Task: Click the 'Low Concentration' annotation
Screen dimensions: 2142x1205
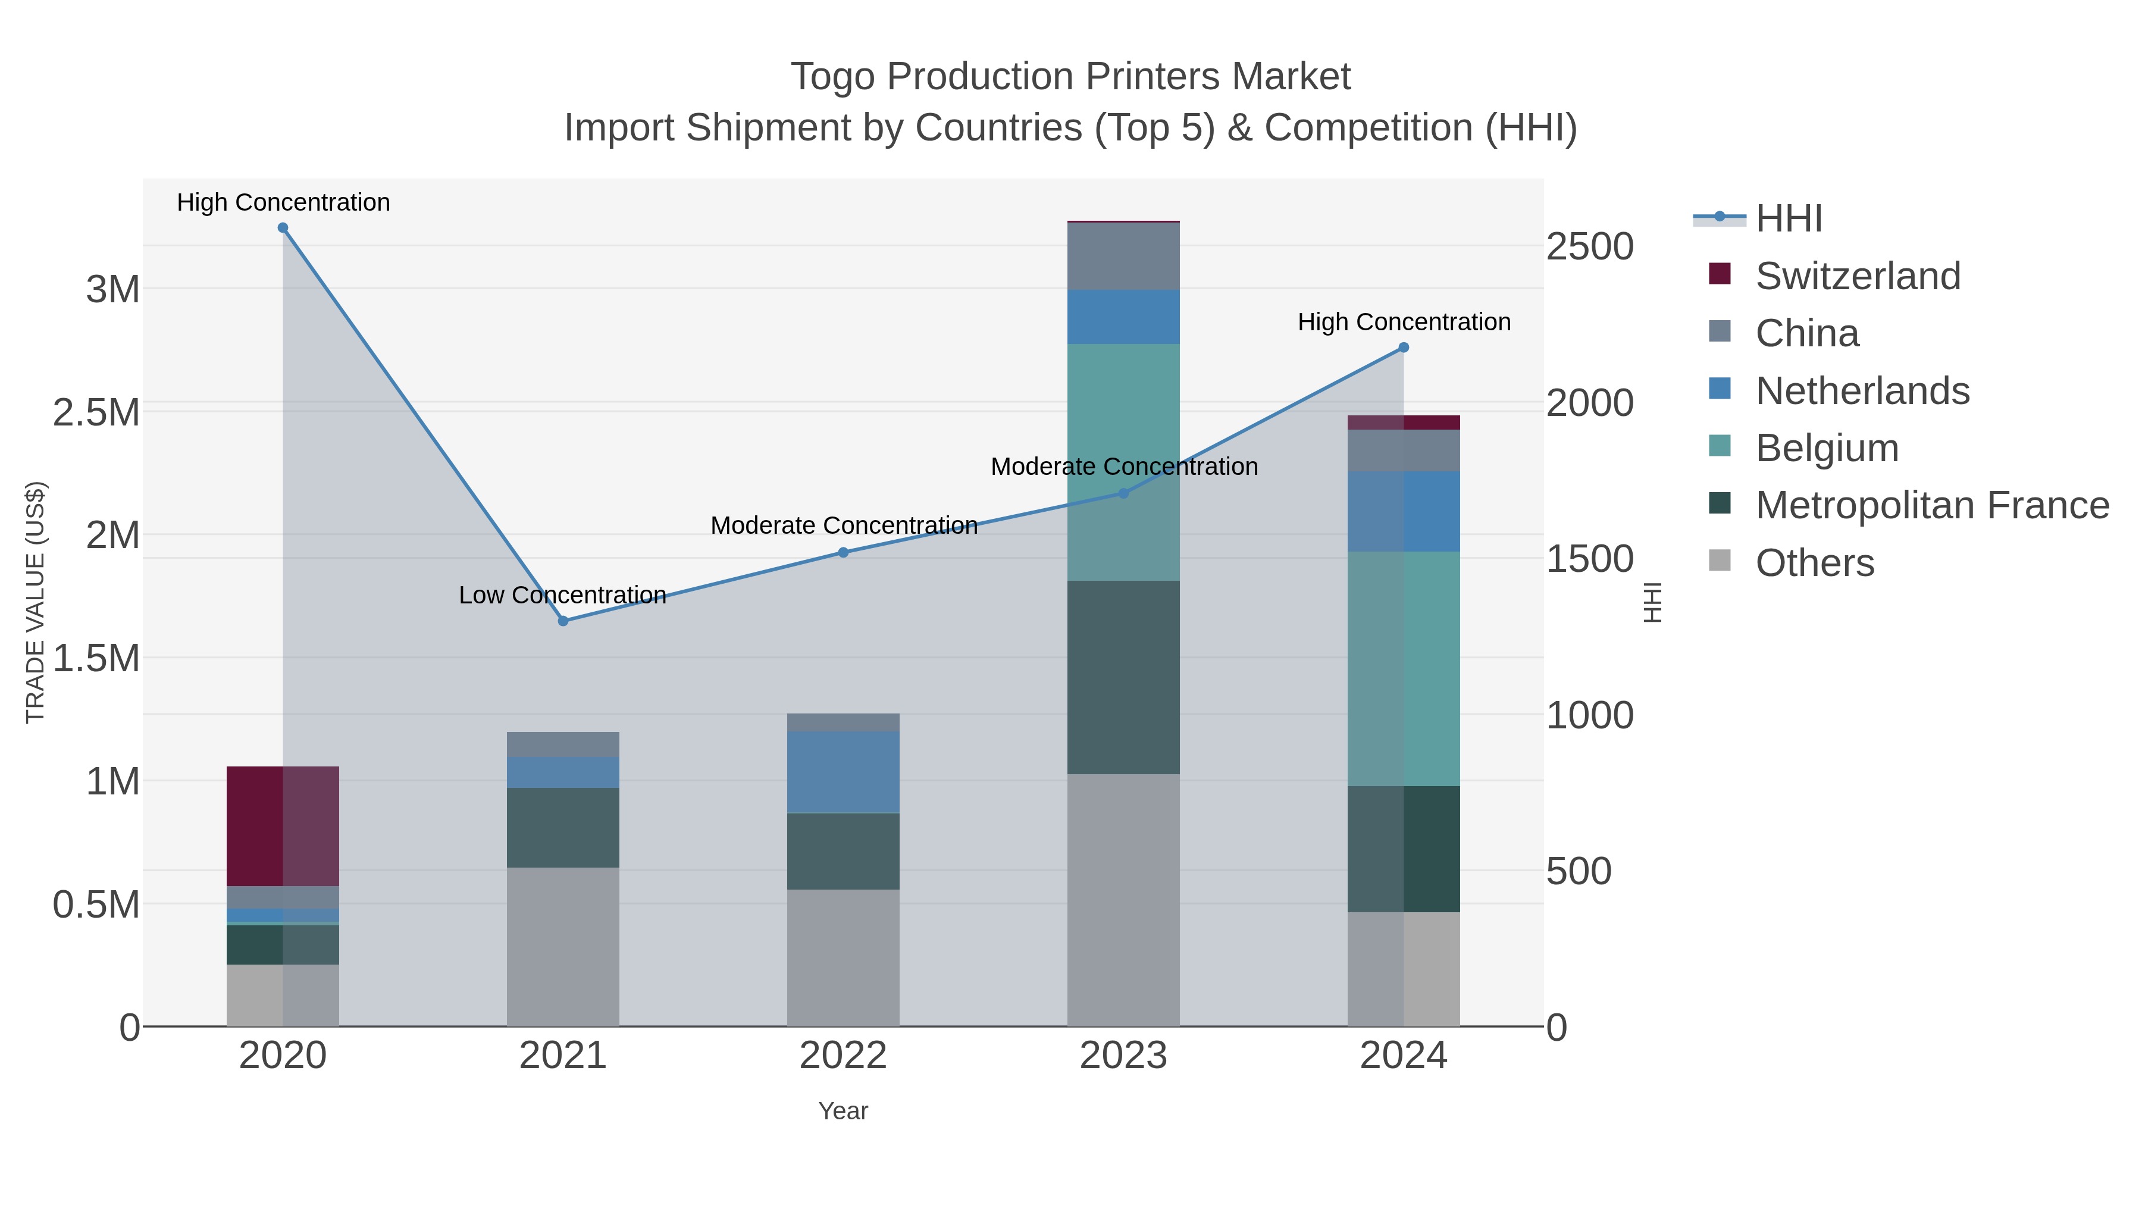Action: tap(563, 596)
